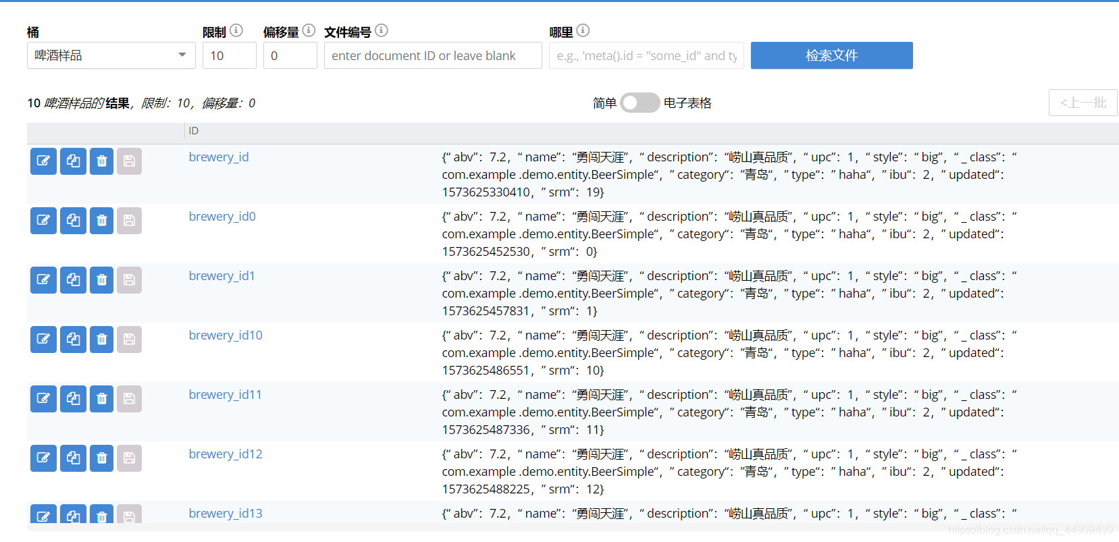Click save icon for brewery_id1 row
This screenshot has height=542, width=1119.
coord(129,280)
